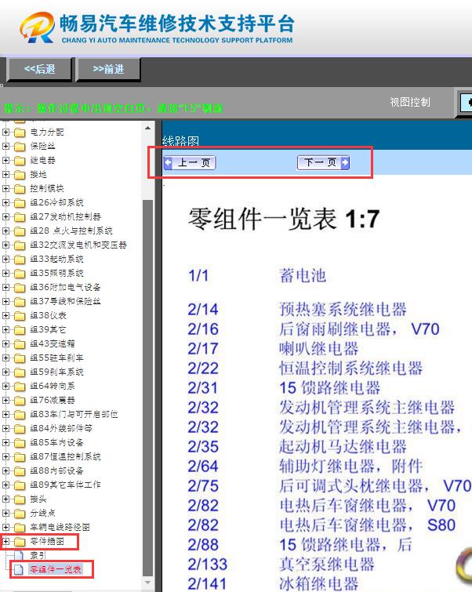The image size is (472, 592).
Task: Click the 控制模块 folder icon
Action: 20,189
